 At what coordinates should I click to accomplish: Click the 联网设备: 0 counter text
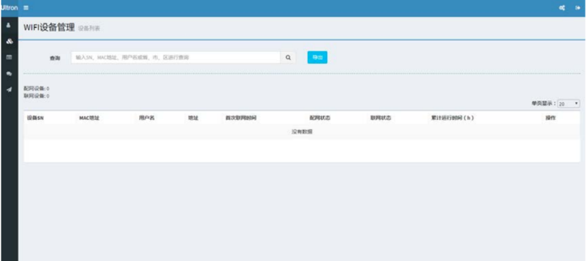[x=37, y=95]
